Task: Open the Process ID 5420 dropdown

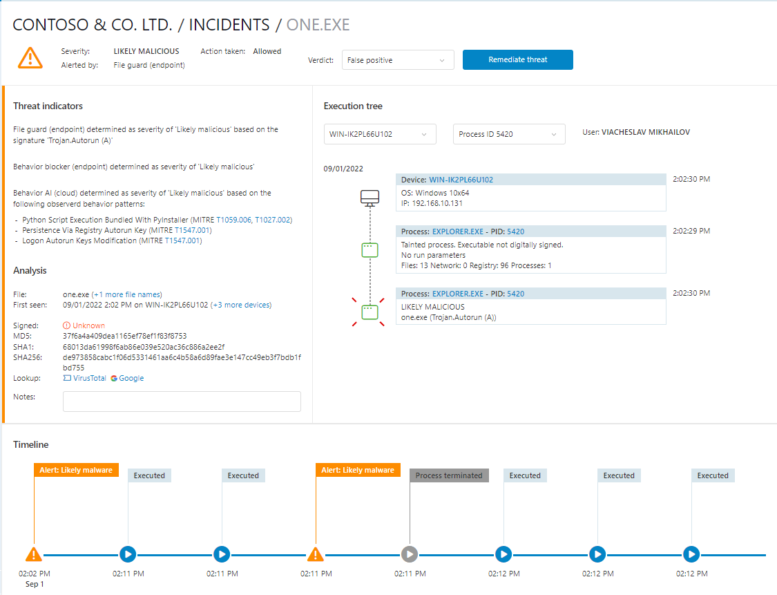Action: (x=509, y=134)
